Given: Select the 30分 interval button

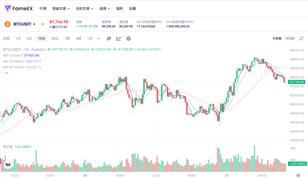Looking at the screenshot, I should tap(55, 39).
